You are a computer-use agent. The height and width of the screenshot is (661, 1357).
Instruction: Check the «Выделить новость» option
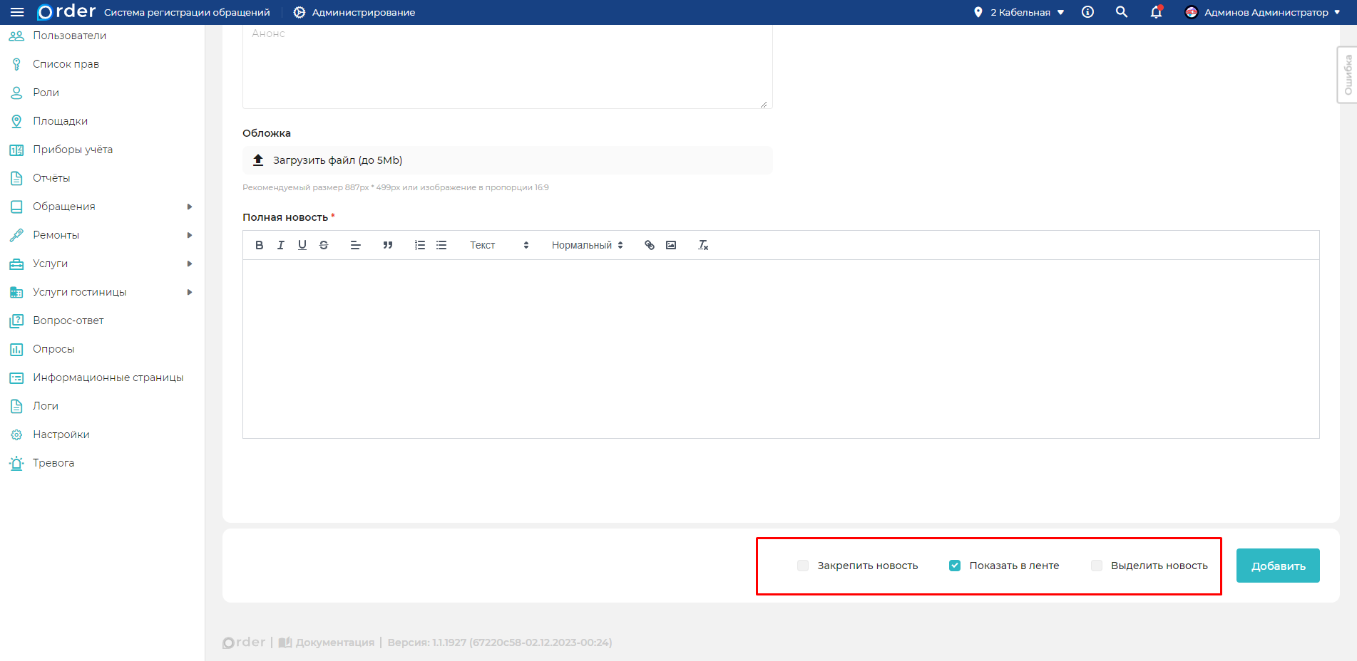pos(1097,566)
